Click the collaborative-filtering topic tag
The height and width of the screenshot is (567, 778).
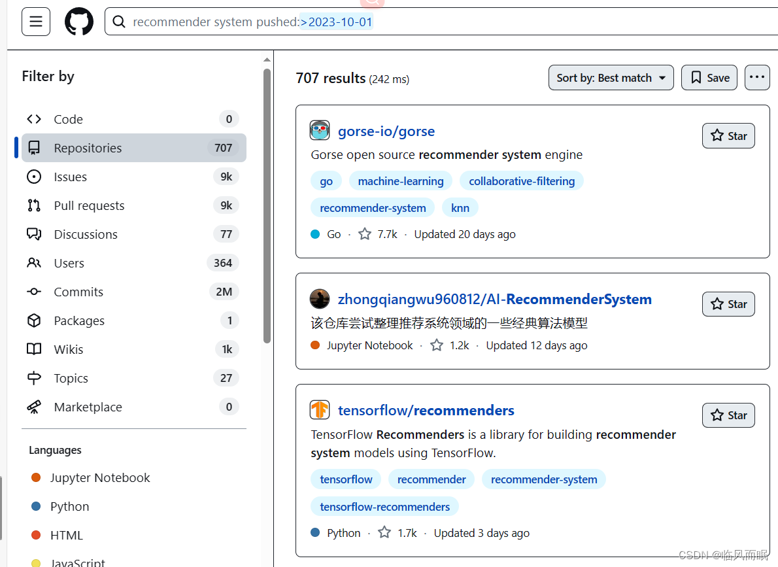click(522, 181)
